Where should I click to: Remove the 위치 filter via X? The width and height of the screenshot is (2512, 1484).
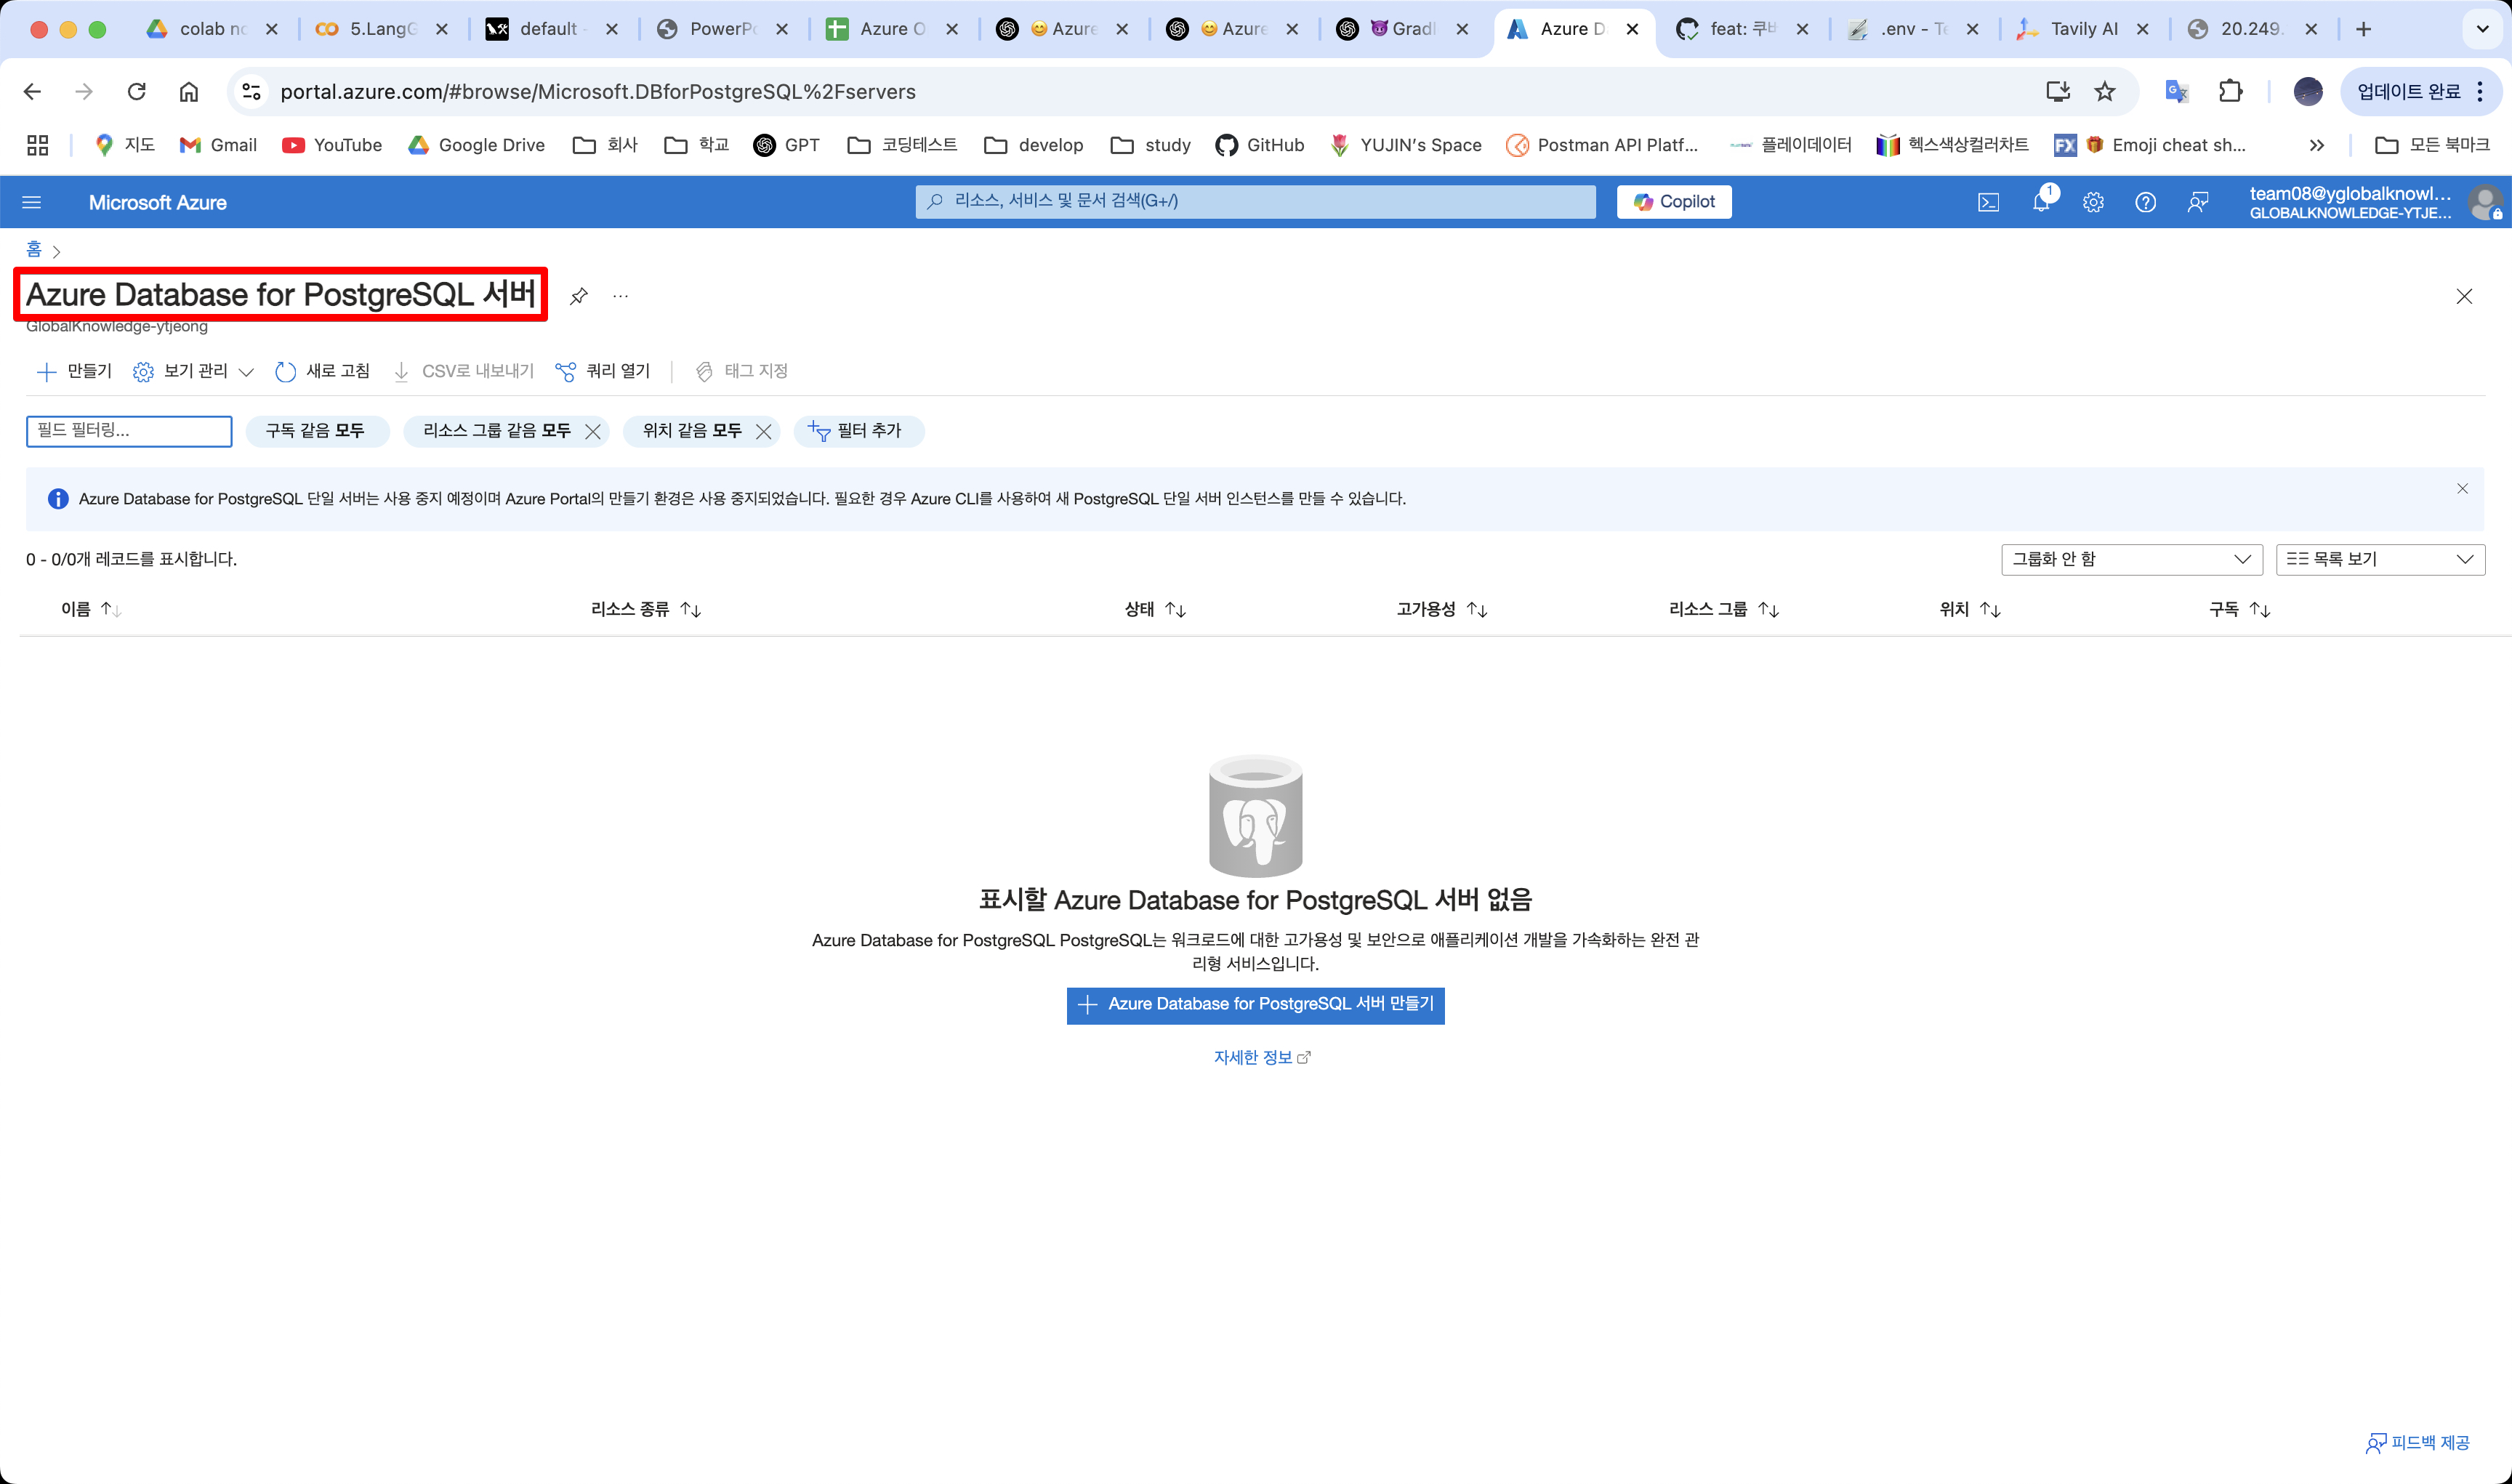click(x=763, y=431)
